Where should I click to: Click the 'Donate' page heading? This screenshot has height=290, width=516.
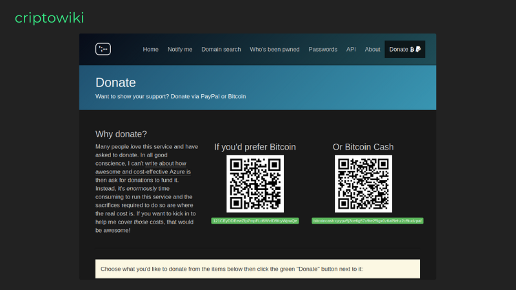(x=115, y=82)
